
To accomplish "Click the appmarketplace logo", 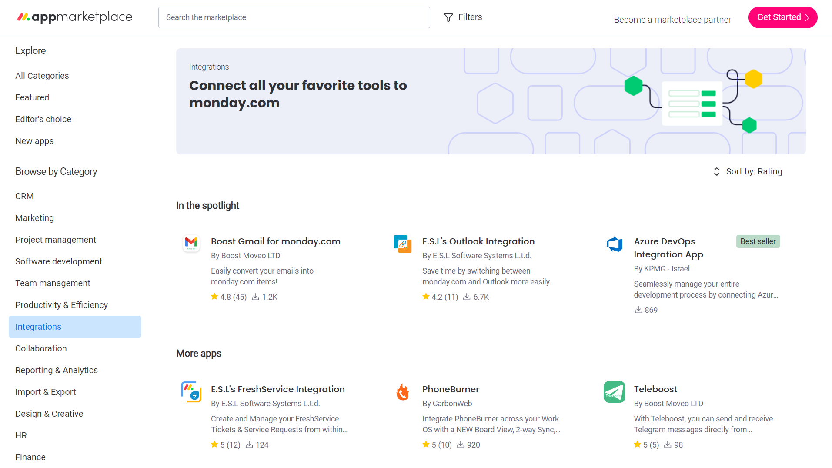I will [x=74, y=17].
